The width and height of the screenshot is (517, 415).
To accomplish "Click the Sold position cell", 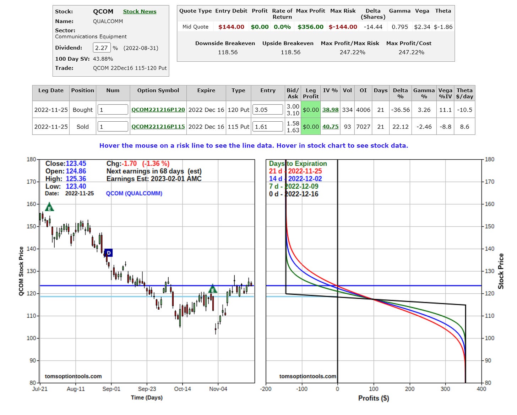I will coord(83,127).
